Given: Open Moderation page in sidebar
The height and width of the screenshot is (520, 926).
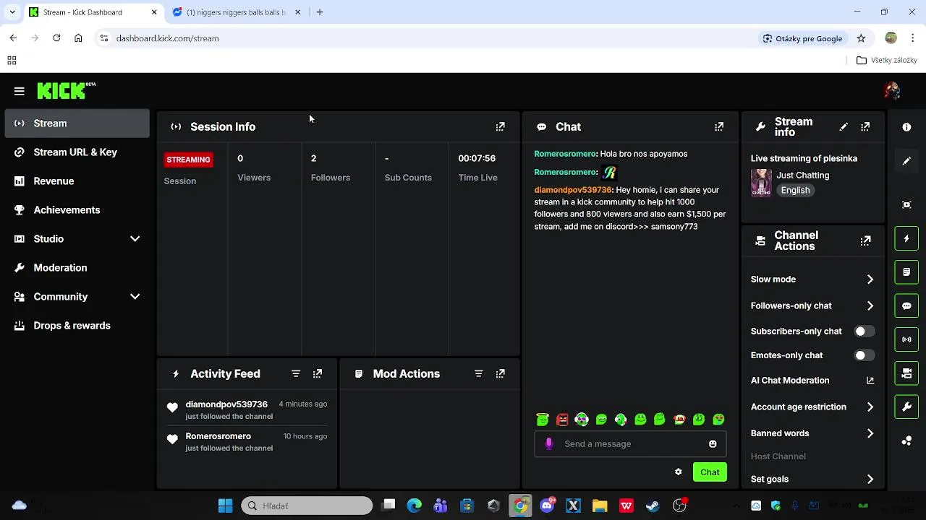Looking at the screenshot, I should tap(77, 268).
